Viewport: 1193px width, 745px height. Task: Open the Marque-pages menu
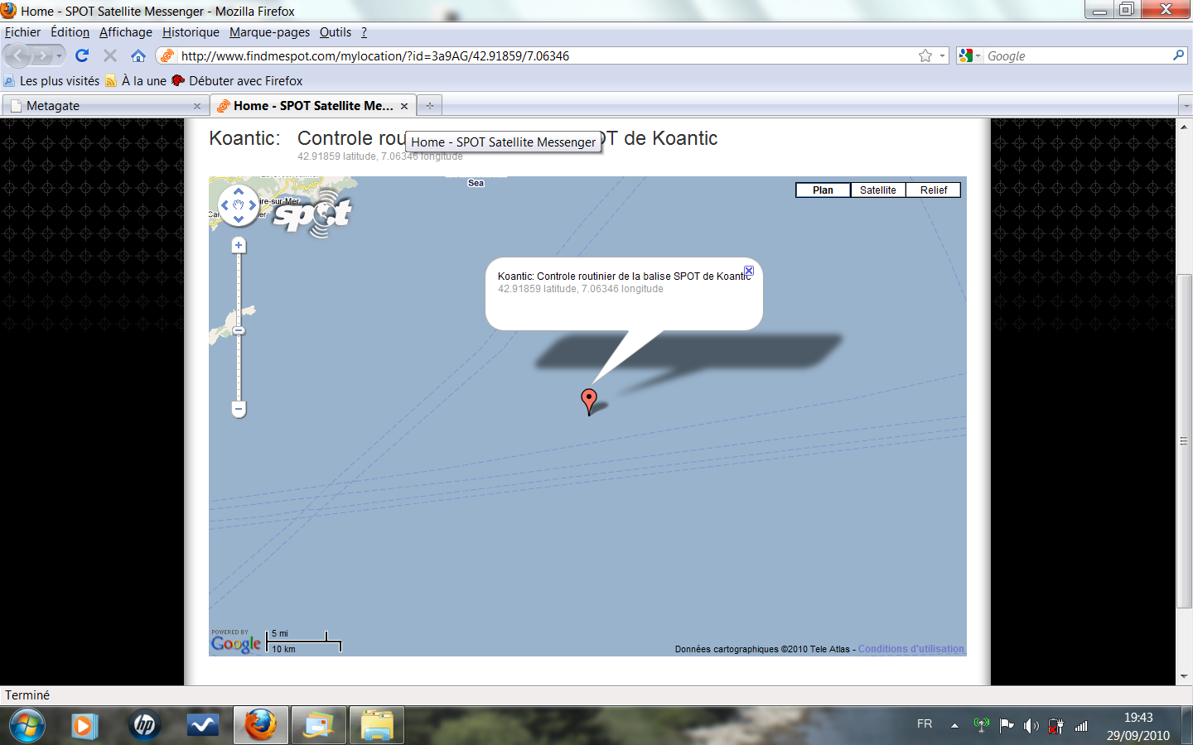click(269, 32)
